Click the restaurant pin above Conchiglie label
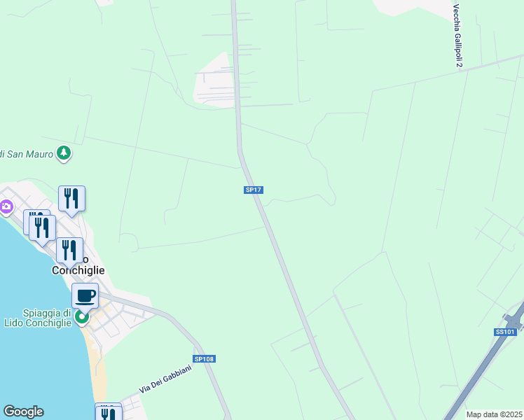Screen dimensions: 524x420 69,253
